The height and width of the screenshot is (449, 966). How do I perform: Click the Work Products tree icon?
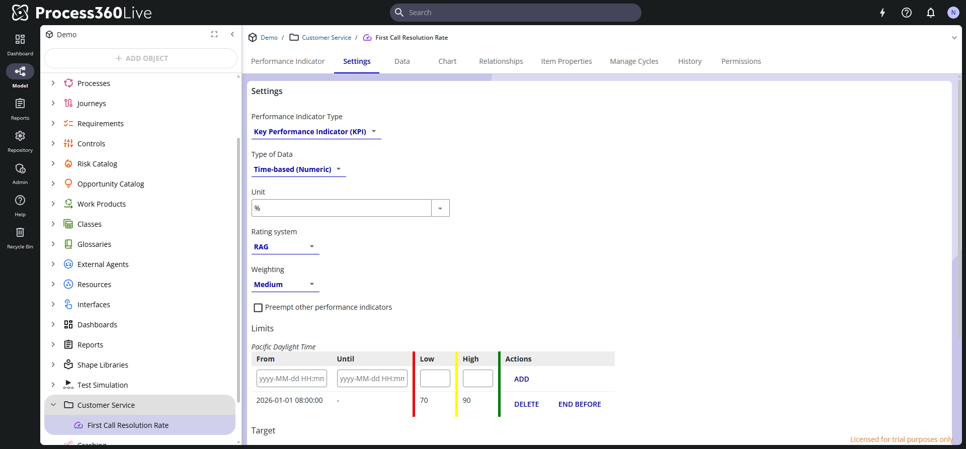[x=68, y=204]
